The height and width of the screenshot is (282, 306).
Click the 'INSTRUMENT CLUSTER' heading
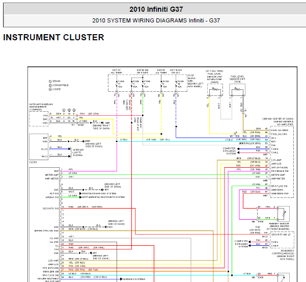point(53,37)
